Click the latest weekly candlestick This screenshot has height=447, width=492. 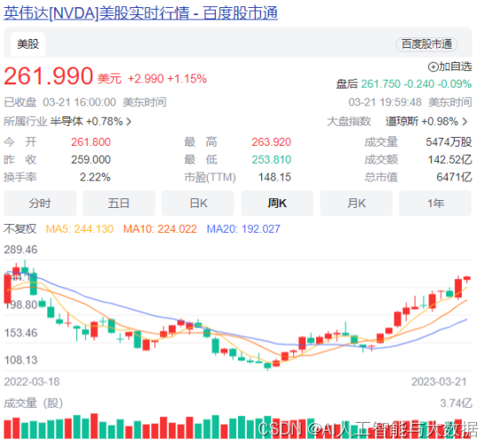467,278
